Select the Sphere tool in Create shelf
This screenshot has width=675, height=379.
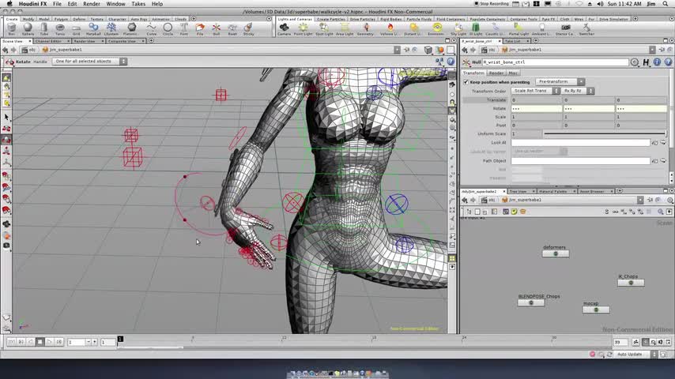[28, 28]
